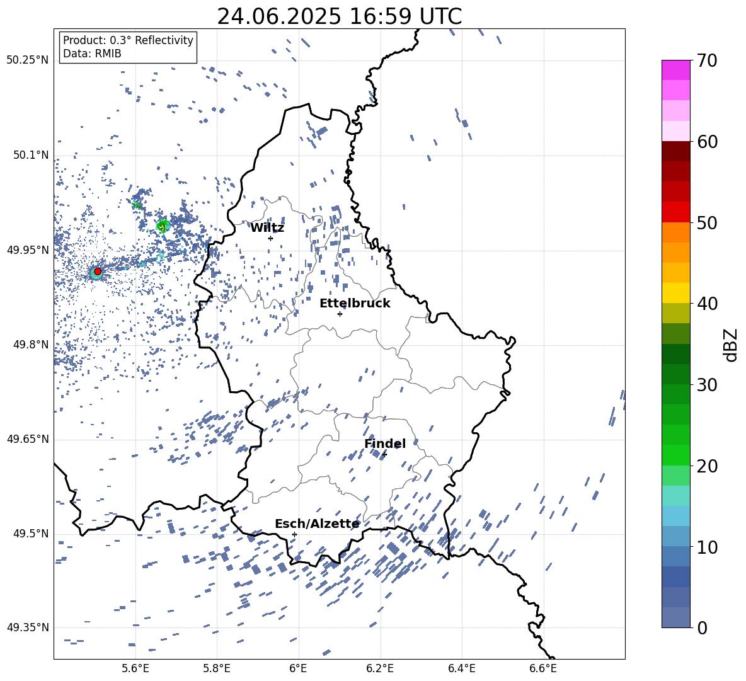Click the 6°E longitude label
This screenshot has height=681, width=746.
(298, 668)
